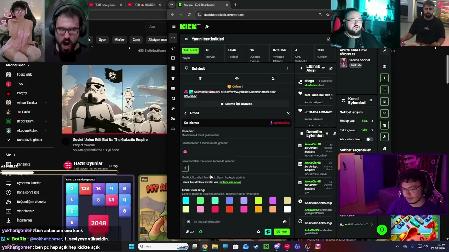Open a new browser tab
Viewport: 449px width, 252px height.
pyautogui.click(x=235, y=5)
